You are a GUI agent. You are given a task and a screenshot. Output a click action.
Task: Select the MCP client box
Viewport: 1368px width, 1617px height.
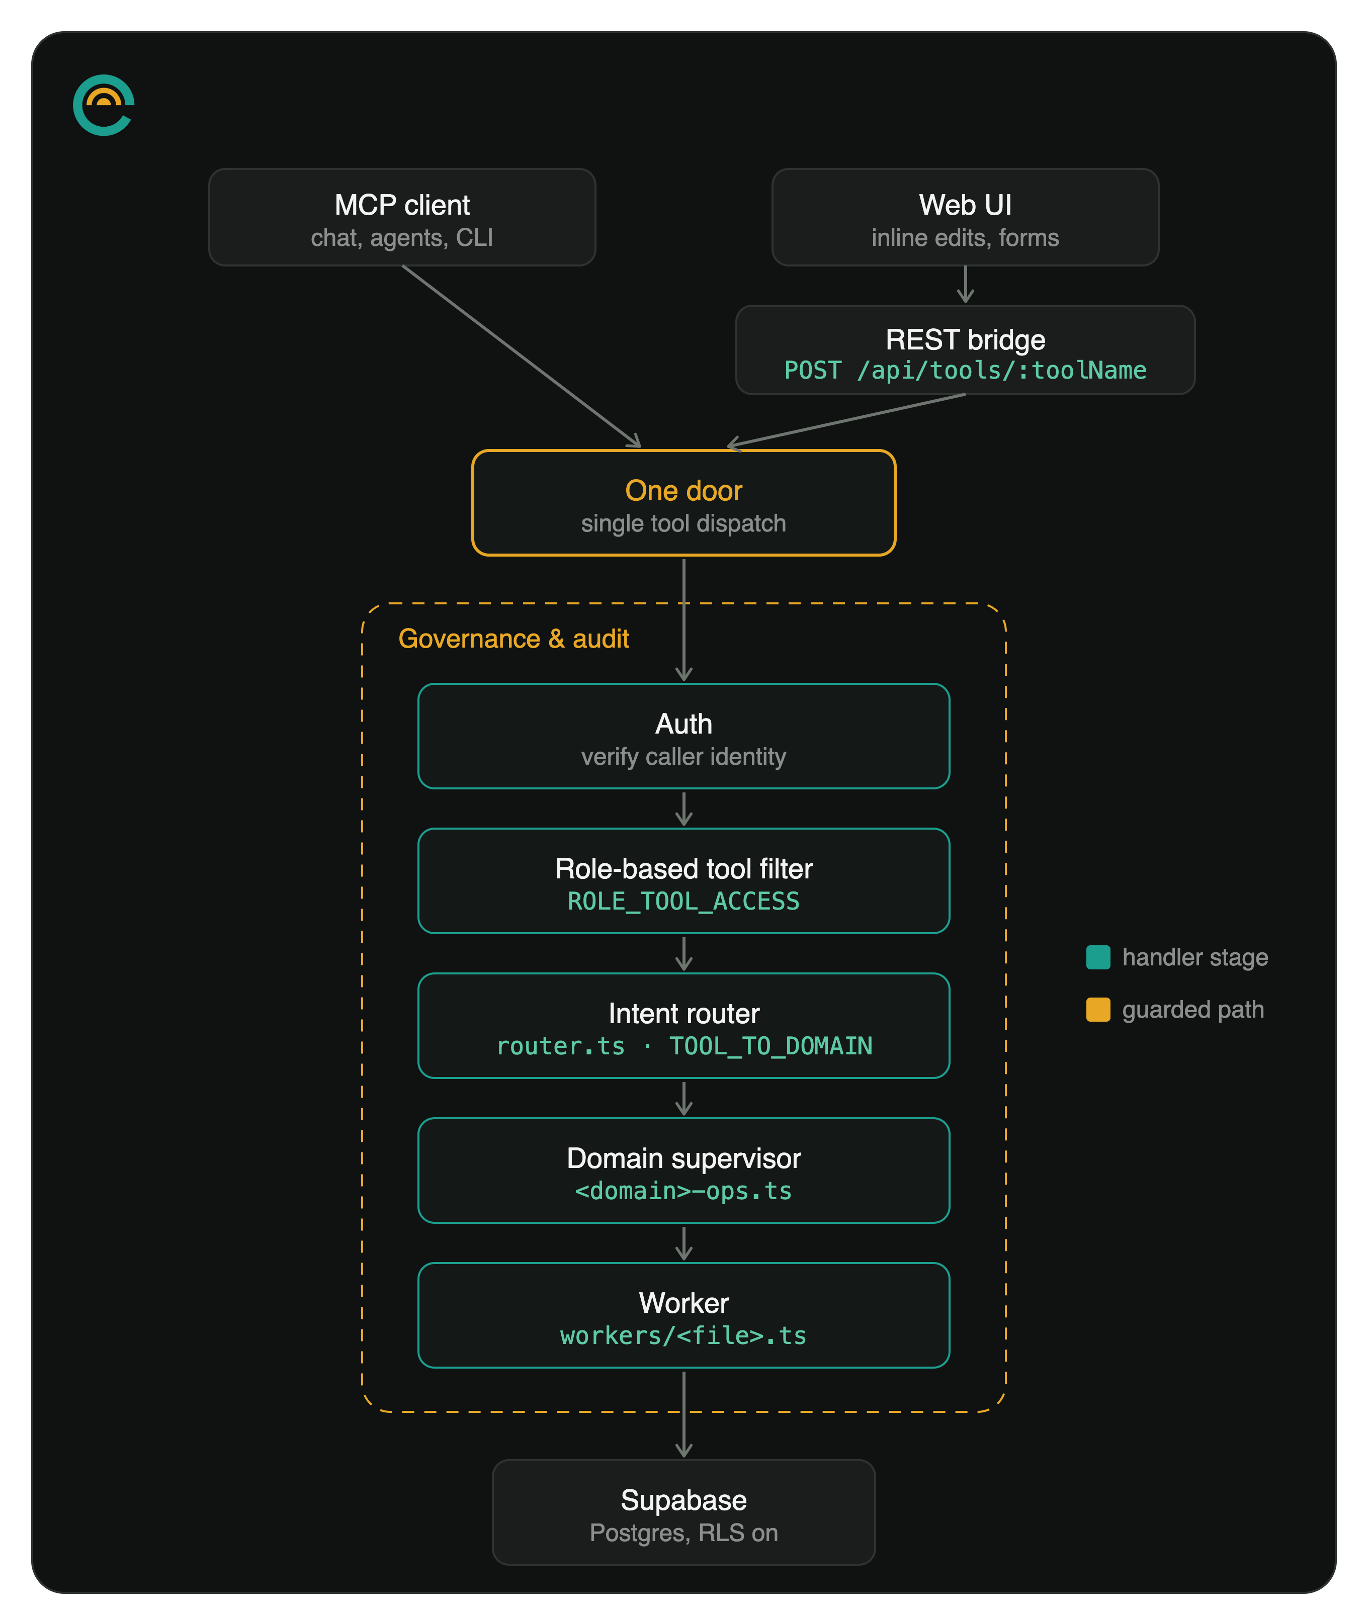point(402,217)
